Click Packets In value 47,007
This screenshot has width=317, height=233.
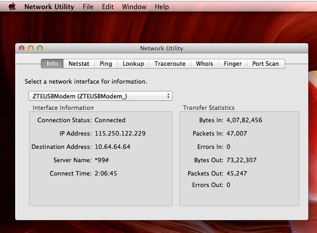237,133
